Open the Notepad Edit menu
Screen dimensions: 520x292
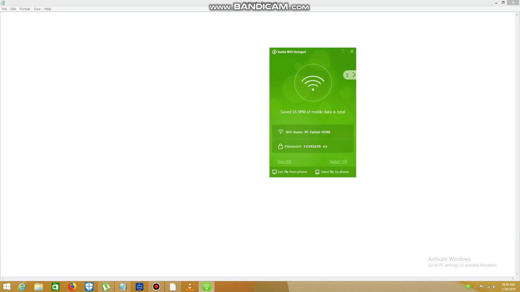coord(13,9)
